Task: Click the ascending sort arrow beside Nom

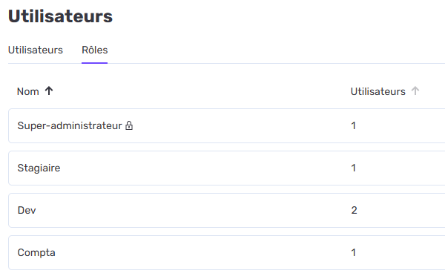Action: click(x=49, y=91)
